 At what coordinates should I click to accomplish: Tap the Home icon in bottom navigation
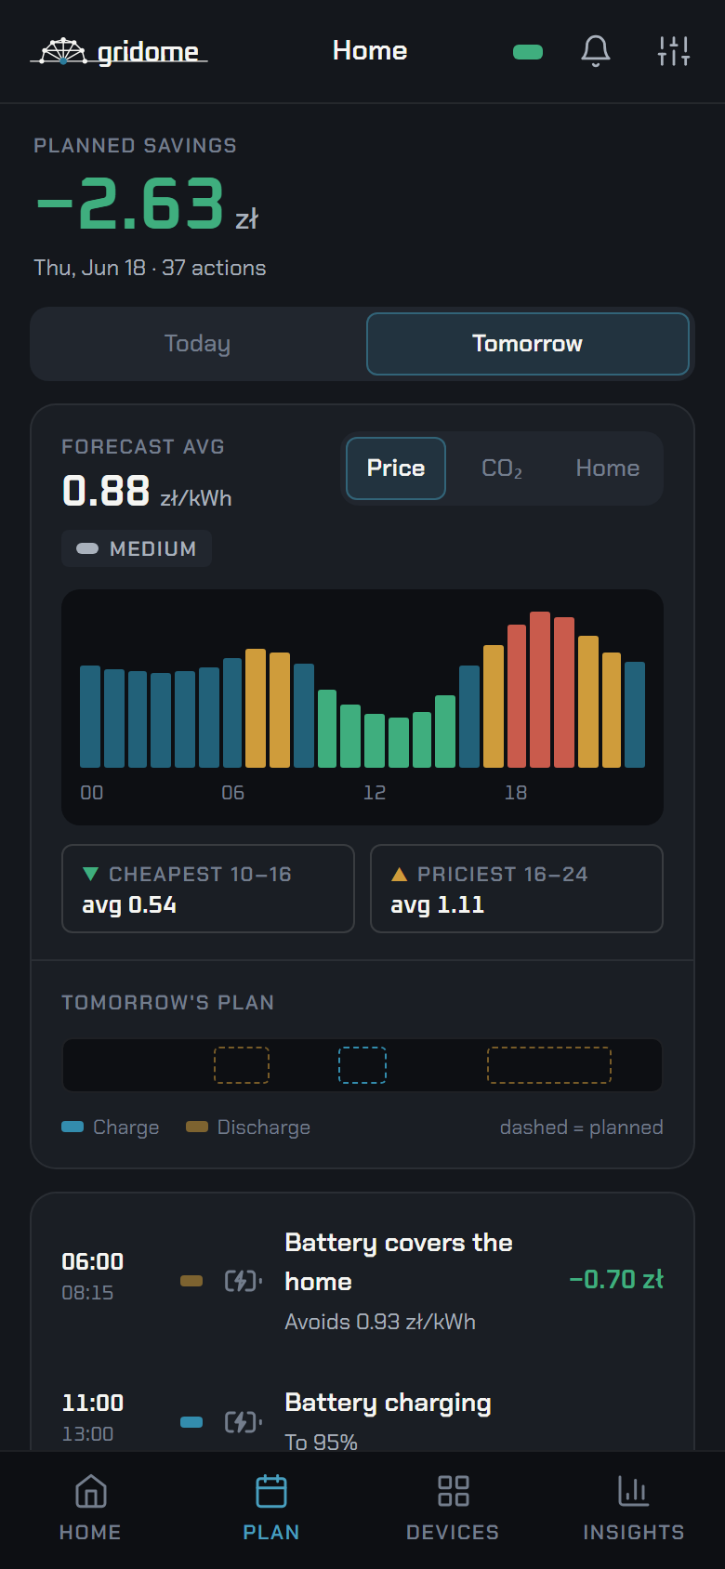click(x=90, y=1491)
